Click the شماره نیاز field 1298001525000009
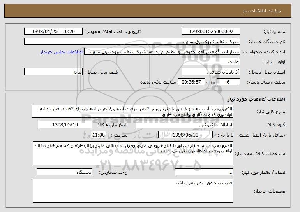The width and height of the screenshot is (300, 212). click(x=211, y=32)
